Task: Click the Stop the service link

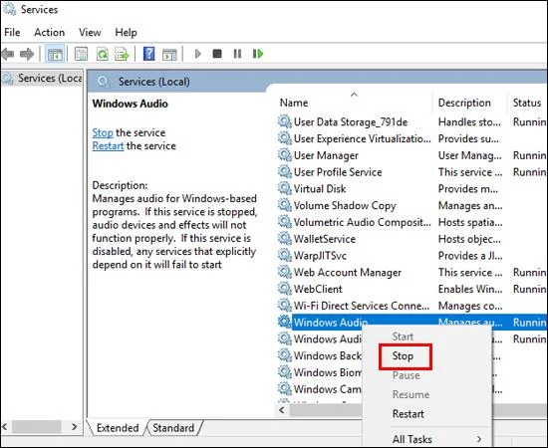Action: (x=103, y=132)
